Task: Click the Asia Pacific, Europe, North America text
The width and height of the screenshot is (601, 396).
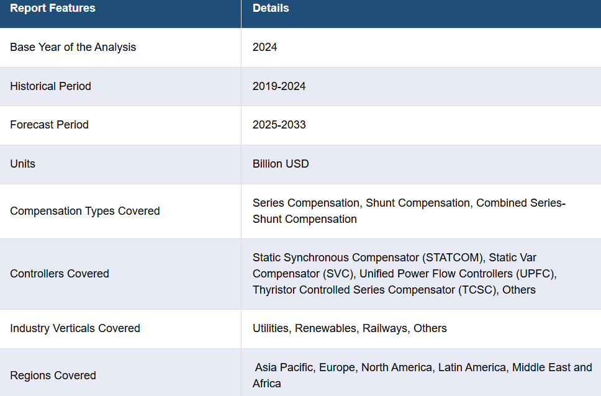Action: [343, 367]
